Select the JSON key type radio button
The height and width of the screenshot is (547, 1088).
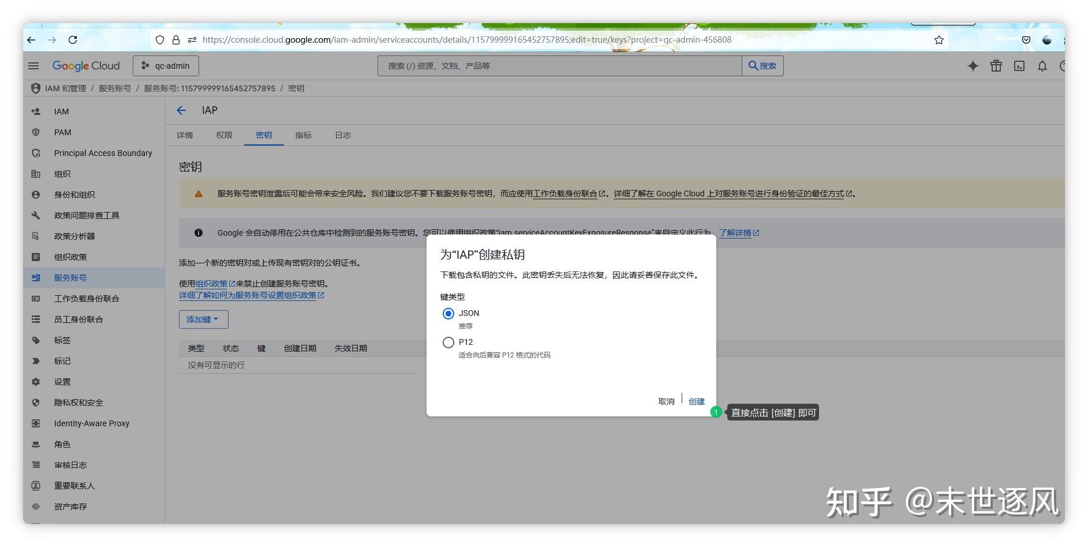click(x=448, y=313)
